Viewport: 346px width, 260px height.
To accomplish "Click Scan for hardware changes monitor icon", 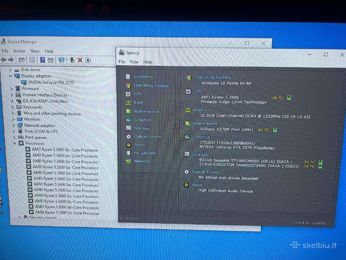I will 61,60.
